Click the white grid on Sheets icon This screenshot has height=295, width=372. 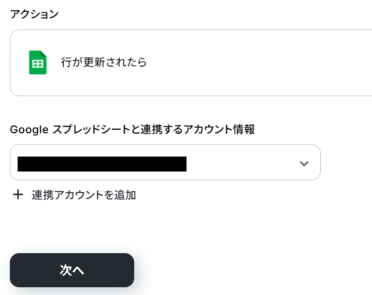tap(37, 65)
